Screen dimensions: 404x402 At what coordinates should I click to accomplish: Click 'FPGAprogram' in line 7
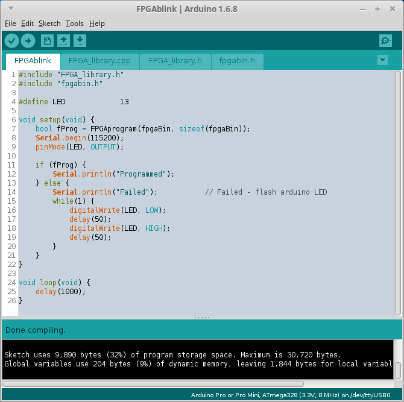point(113,129)
